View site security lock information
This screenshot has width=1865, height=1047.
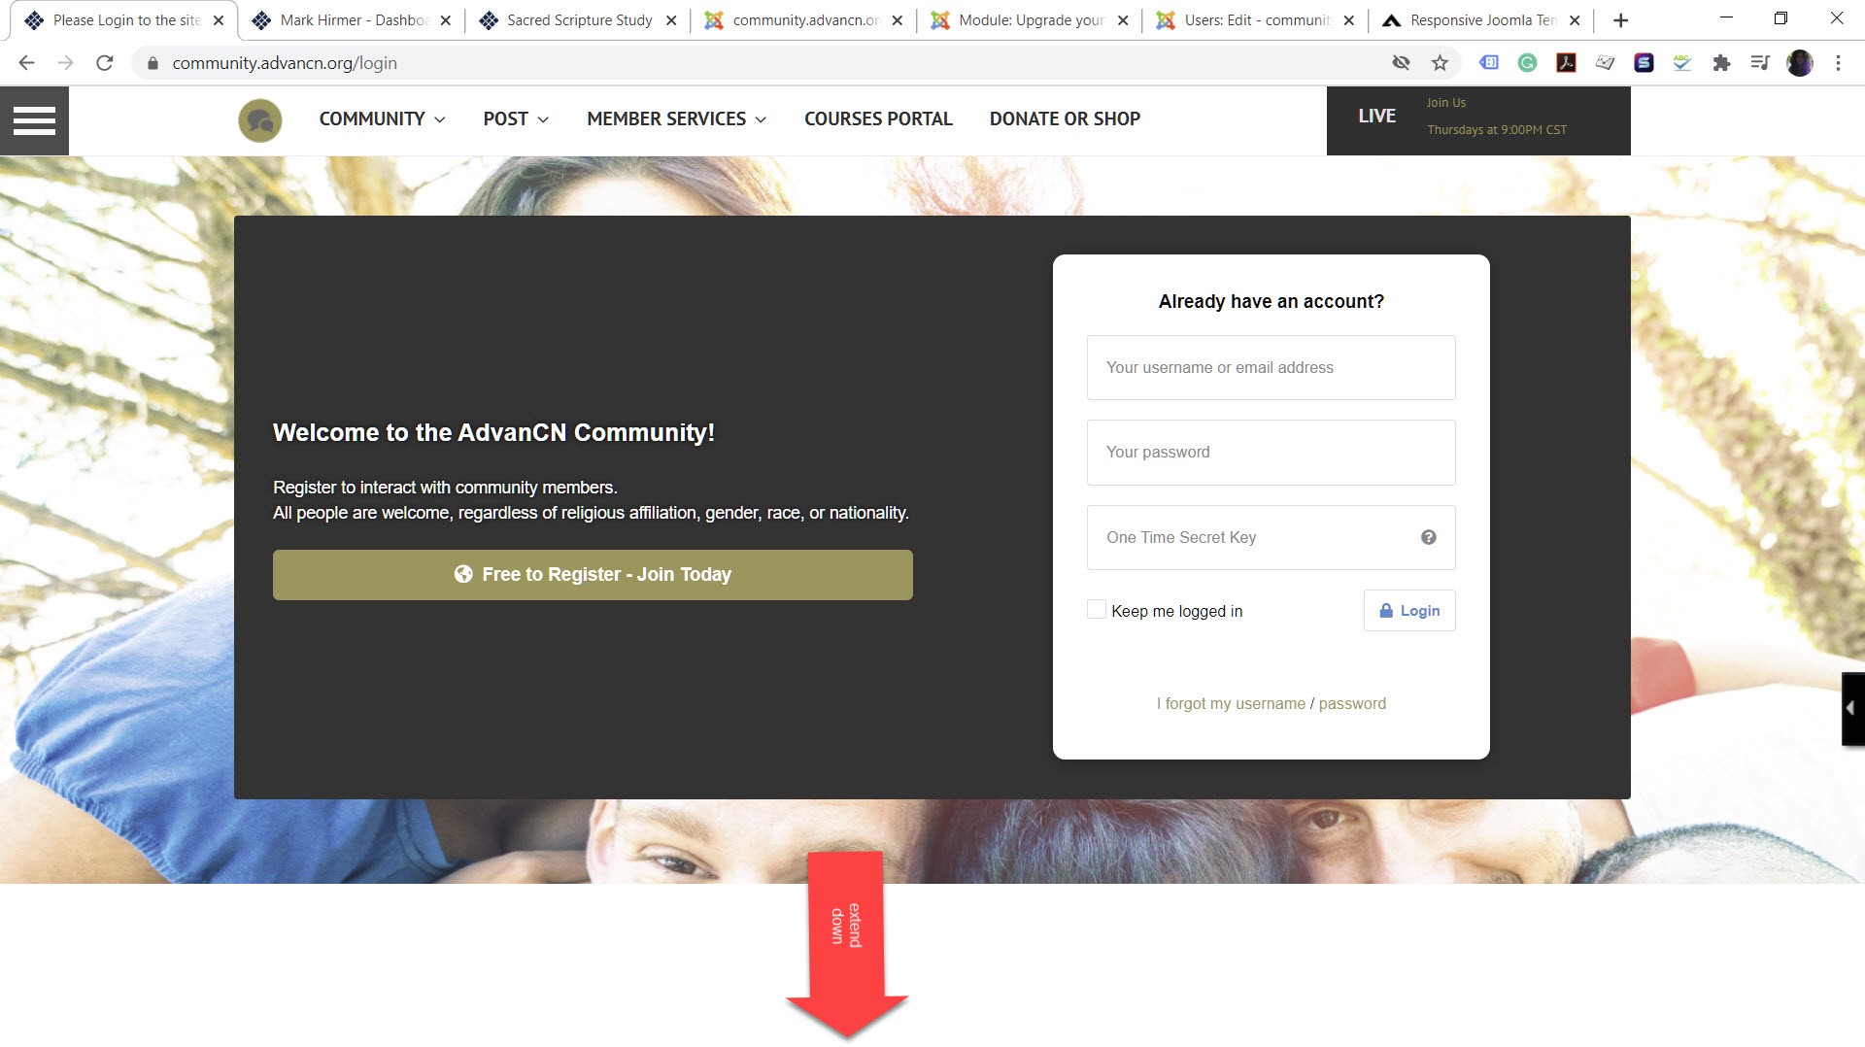click(153, 63)
